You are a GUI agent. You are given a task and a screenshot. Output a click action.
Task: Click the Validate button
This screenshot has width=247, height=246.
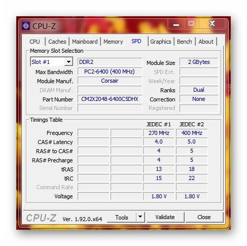click(x=165, y=217)
